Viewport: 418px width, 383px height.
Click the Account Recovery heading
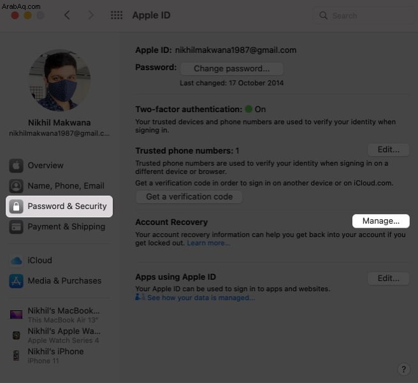tap(171, 222)
